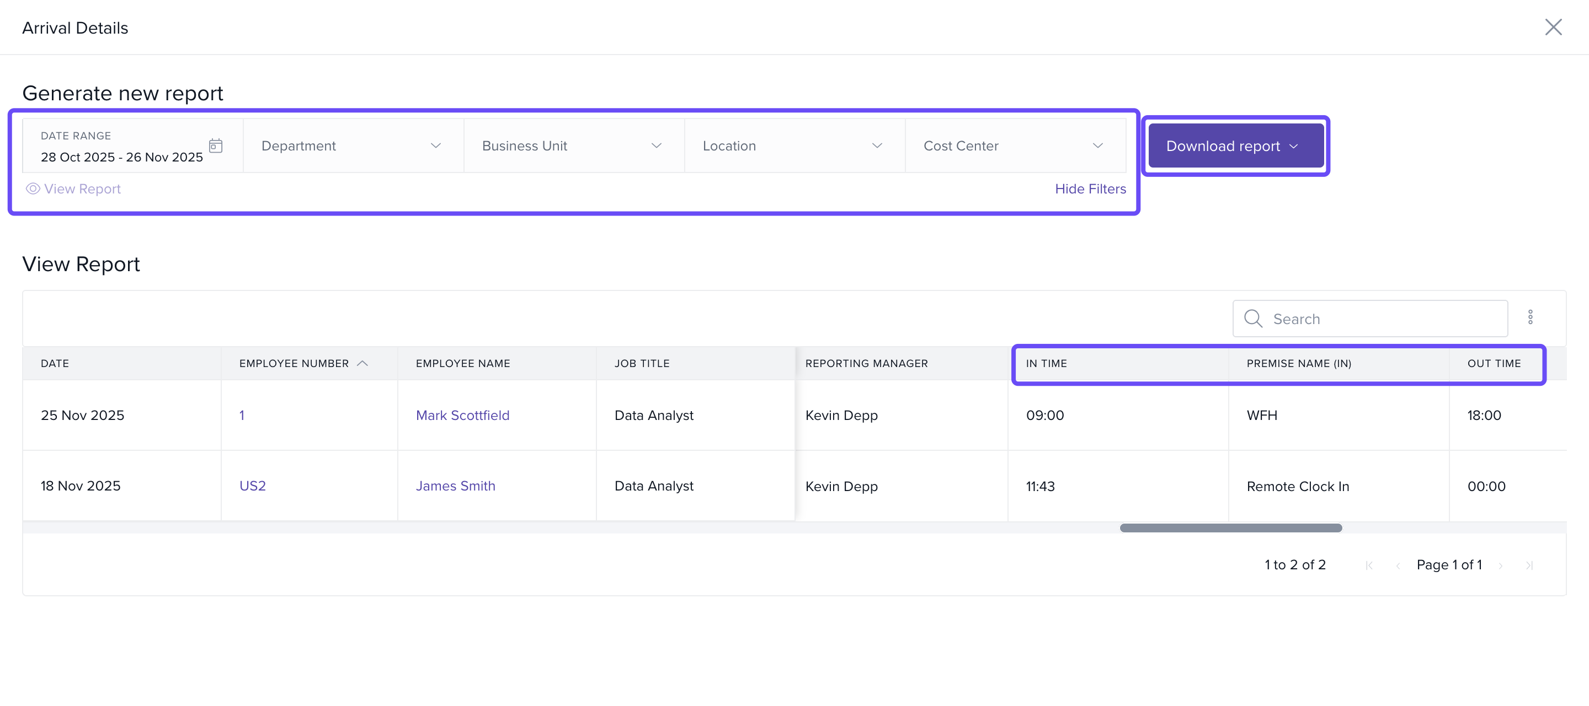Image resolution: width=1589 pixels, height=706 pixels.
Task: Expand the Location filter dropdown
Action: [794, 146]
